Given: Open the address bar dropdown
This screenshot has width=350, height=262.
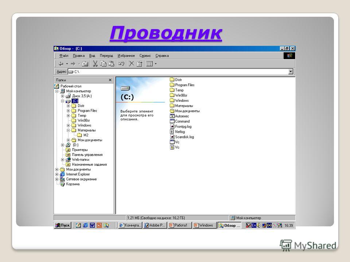Looking at the screenshot, I should point(291,72).
